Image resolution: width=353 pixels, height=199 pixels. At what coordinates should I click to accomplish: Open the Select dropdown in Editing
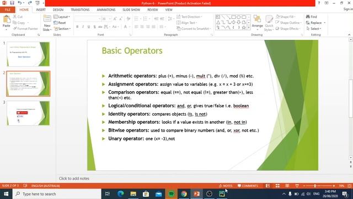314,29
